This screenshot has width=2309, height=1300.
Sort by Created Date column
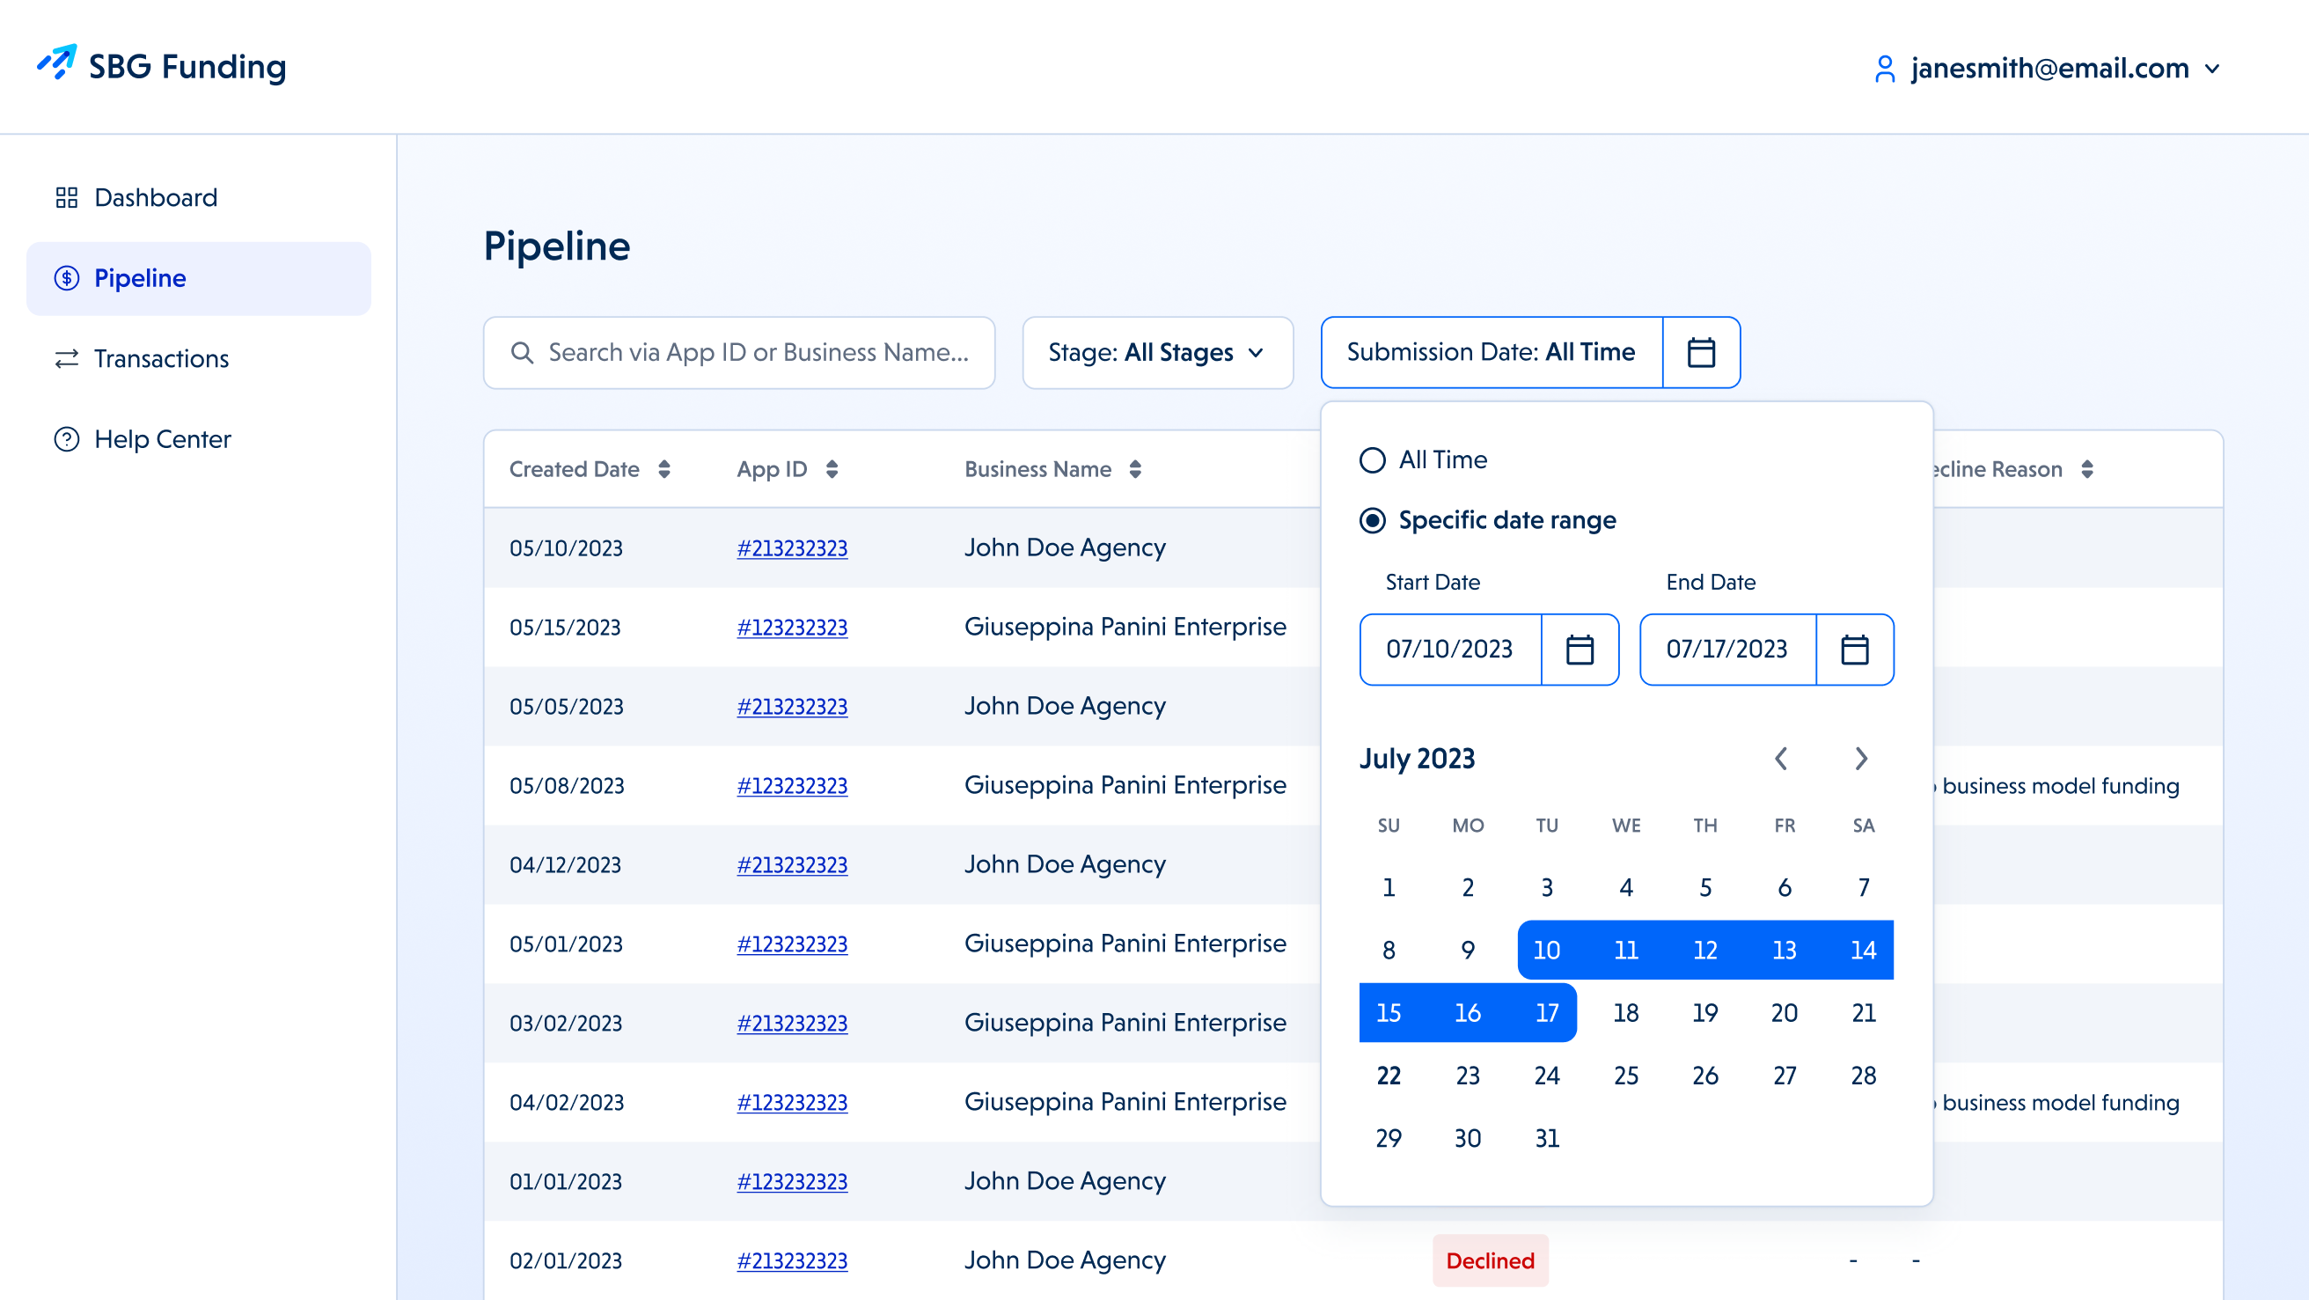(x=664, y=469)
